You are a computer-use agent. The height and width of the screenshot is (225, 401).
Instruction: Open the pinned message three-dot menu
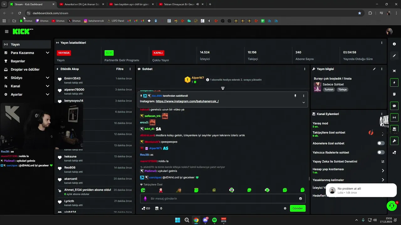303,96
